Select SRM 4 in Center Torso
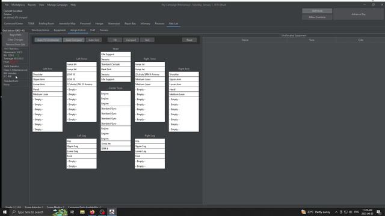385x216 pixels. point(115,148)
